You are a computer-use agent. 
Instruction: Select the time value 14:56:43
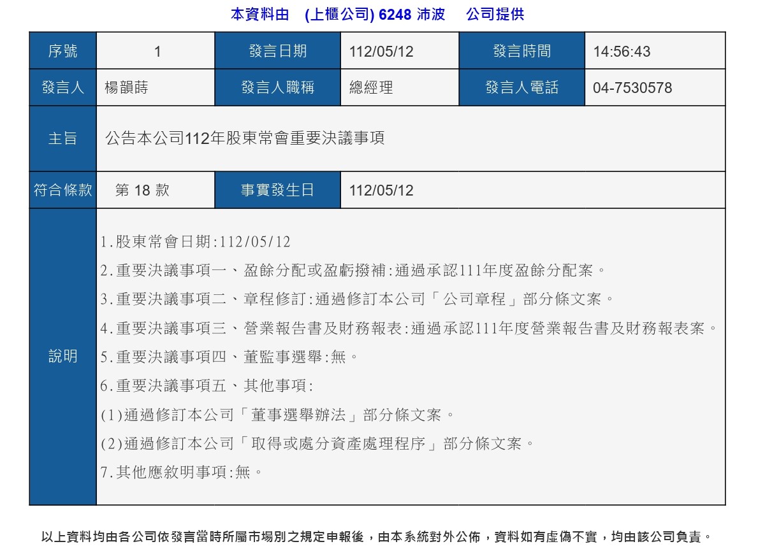[622, 52]
